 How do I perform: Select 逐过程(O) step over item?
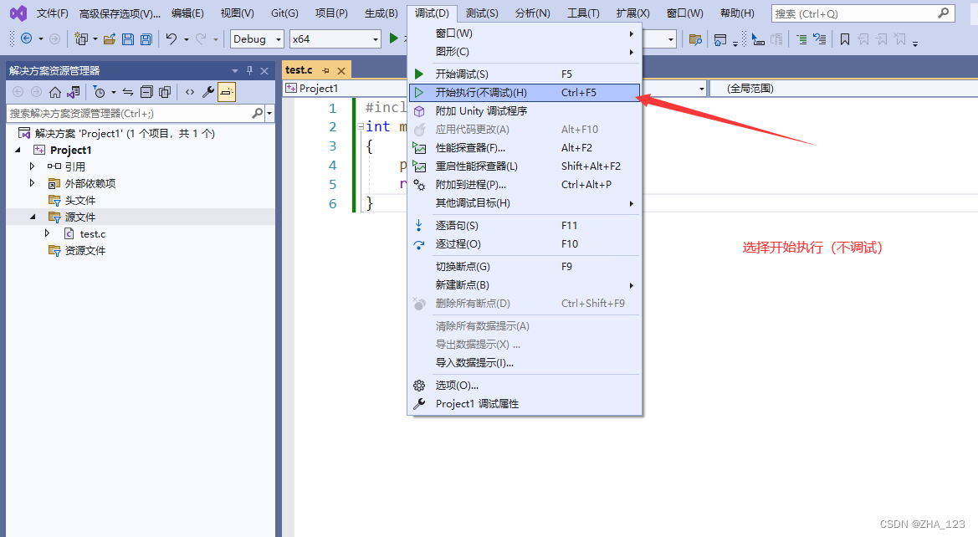[x=525, y=244]
